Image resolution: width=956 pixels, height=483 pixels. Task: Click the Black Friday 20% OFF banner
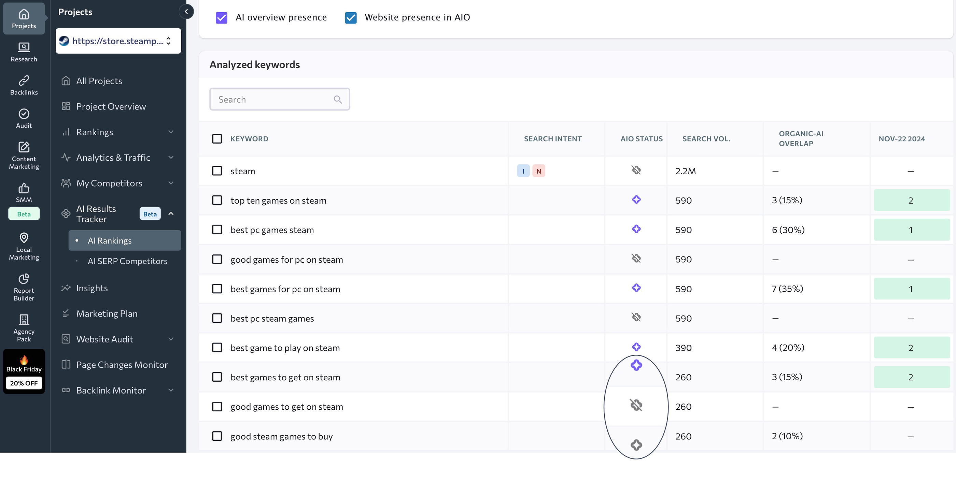click(x=24, y=371)
